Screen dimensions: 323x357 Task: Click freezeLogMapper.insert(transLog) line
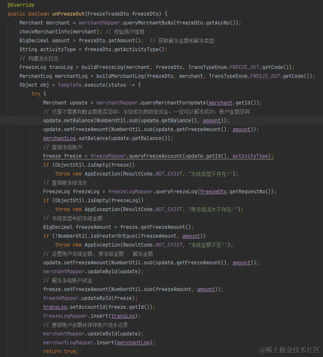pyautogui.click(x=92, y=316)
